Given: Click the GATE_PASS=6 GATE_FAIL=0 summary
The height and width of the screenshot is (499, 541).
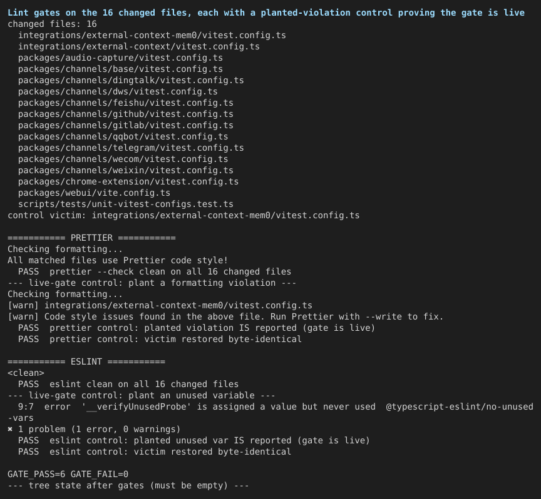Looking at the screenshot, I should [68, 475].
